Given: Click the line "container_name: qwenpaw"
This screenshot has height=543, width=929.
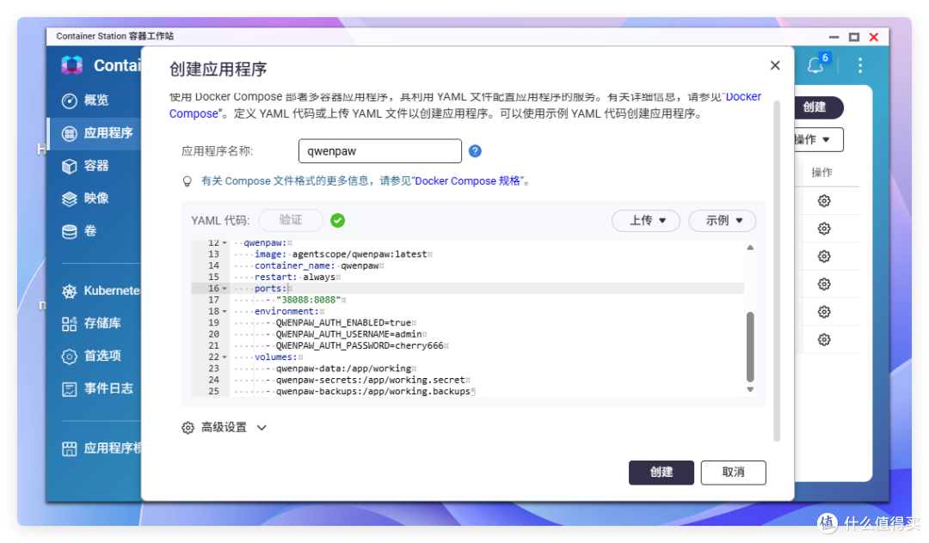Looking at the screenshot, I should (x=317, y=265).
